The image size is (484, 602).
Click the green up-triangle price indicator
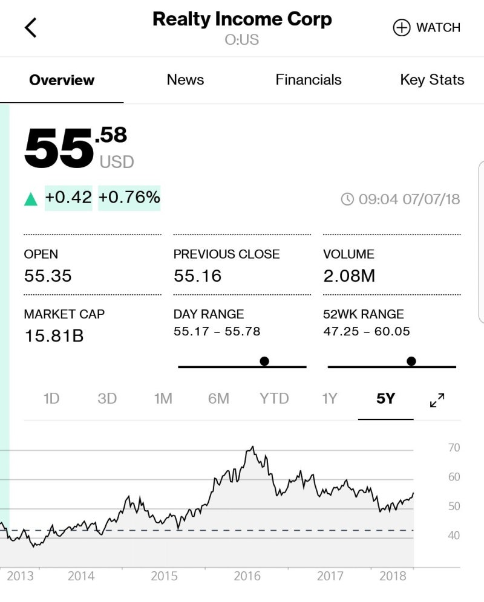pos(31,198)
